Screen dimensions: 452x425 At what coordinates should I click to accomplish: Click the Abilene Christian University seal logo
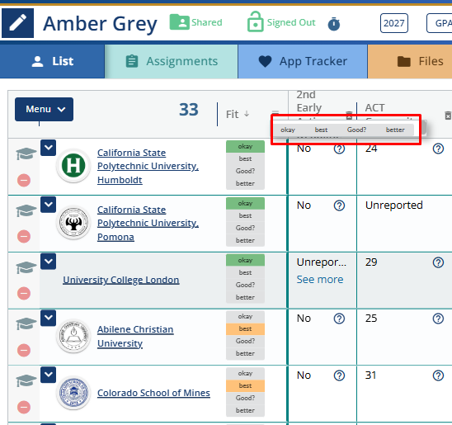[73, 336]
